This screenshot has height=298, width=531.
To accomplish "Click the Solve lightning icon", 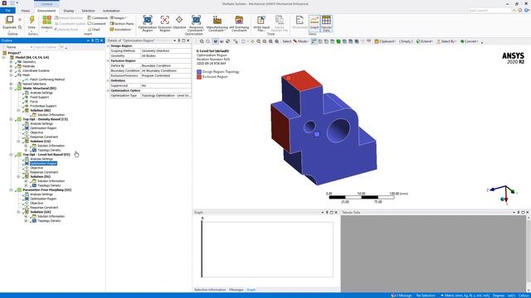I will click(x=32, y=20).
